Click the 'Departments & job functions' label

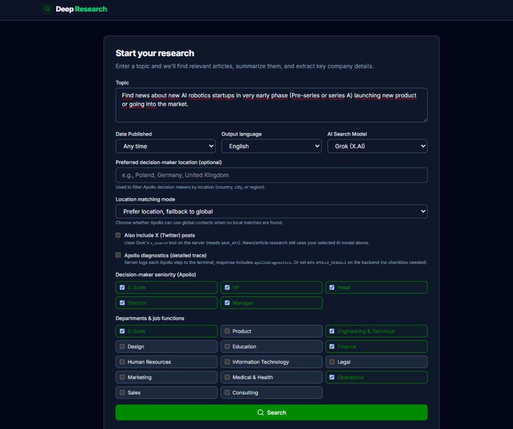coord(150,318)
